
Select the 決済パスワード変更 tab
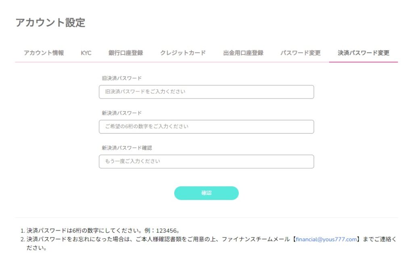(x=363, y=53)
